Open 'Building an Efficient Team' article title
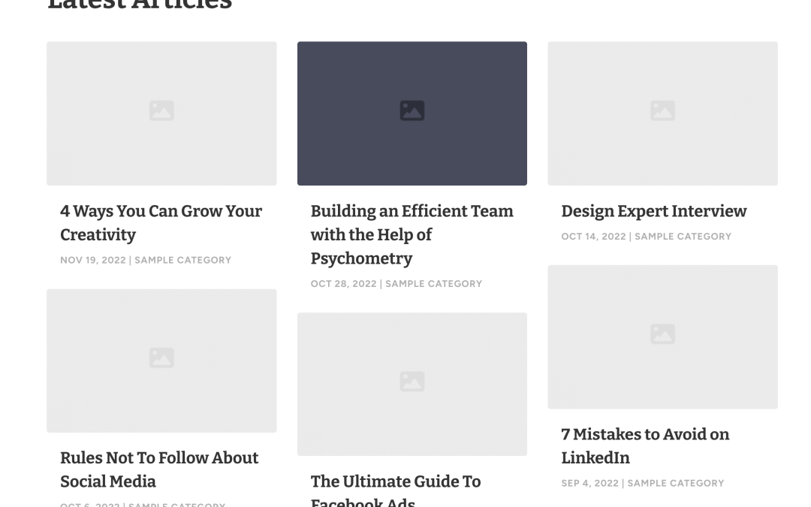Viewport: 811px width, 507px height. [412, 235]
